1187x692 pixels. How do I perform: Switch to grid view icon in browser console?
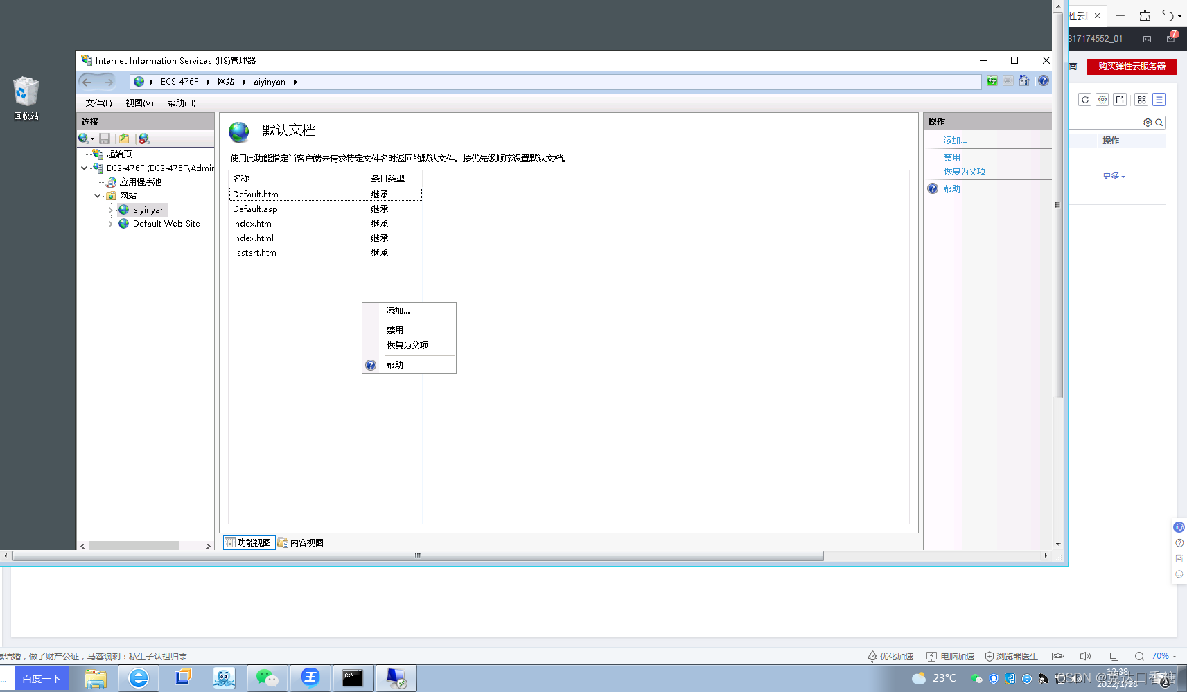1142,100
